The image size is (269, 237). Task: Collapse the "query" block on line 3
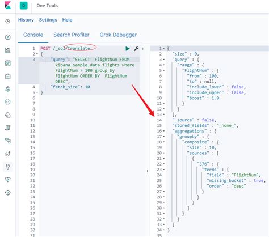[x=163, y=60]
